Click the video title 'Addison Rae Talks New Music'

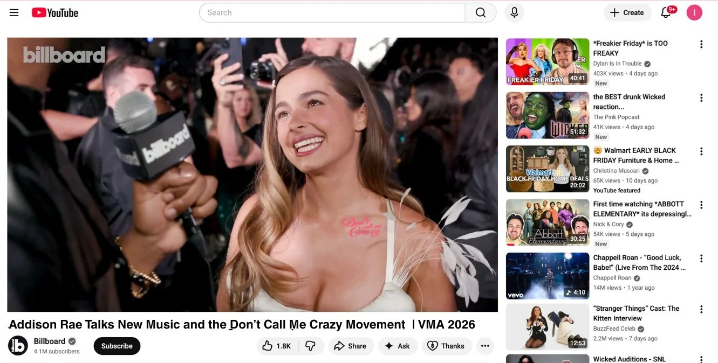tap(242, 324)
